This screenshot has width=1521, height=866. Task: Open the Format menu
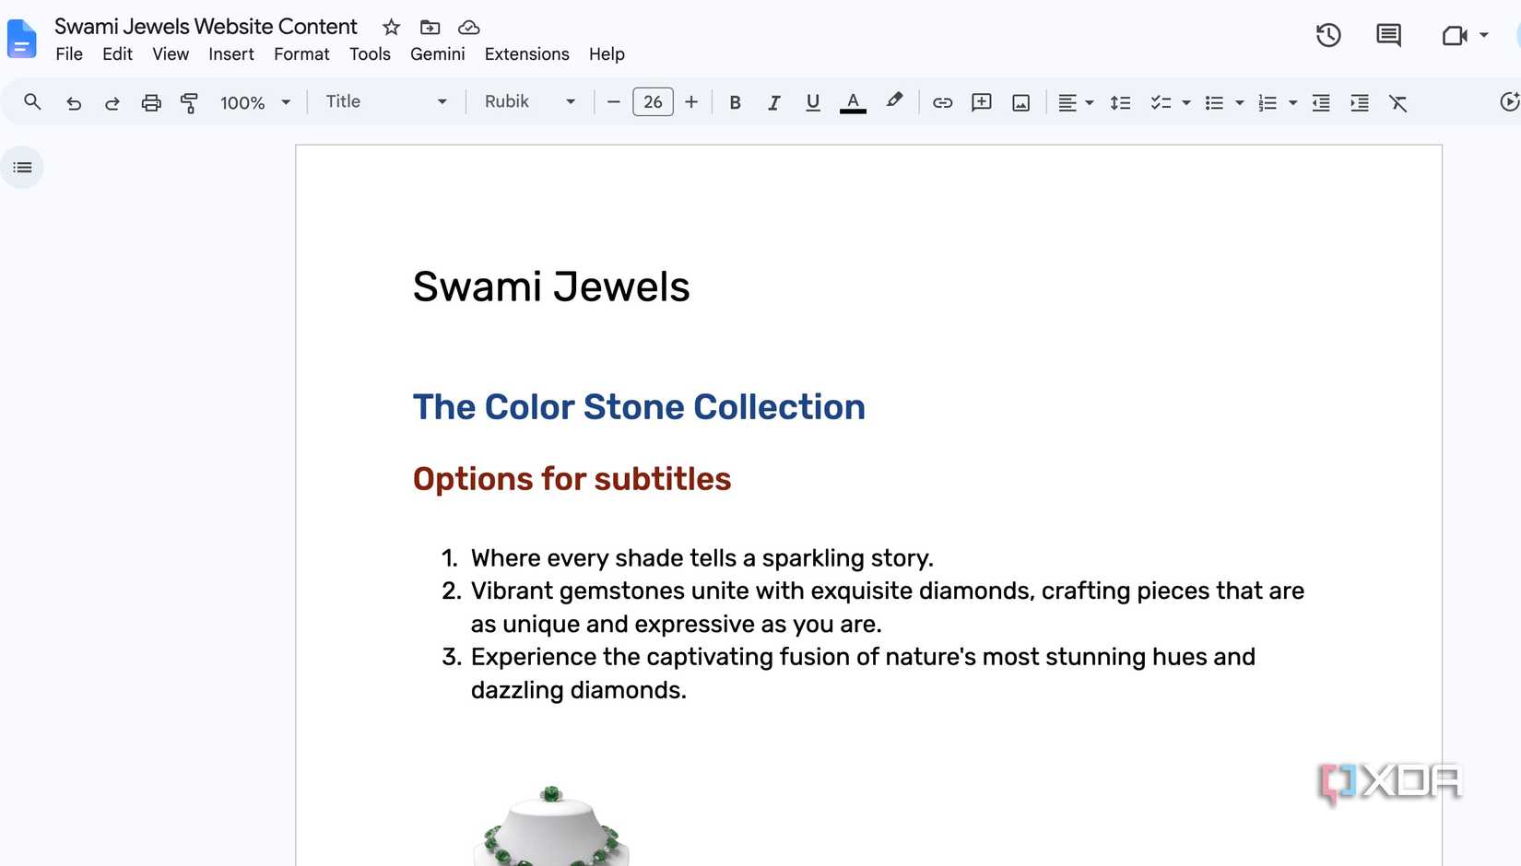(x=301, y=54)
